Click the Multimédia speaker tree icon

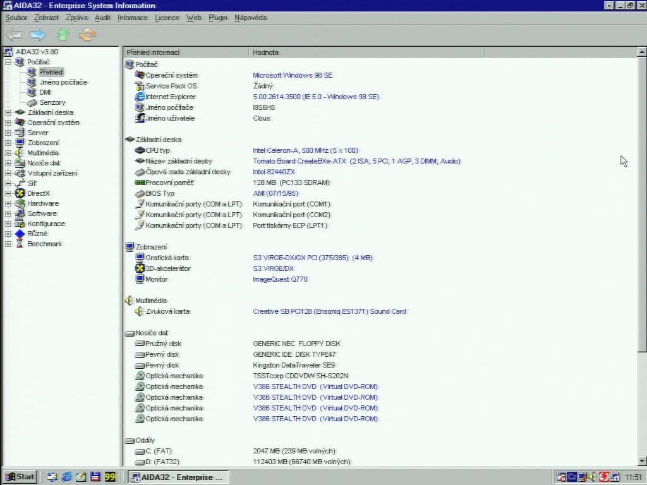pyautogui.click(x=19, y=153)
